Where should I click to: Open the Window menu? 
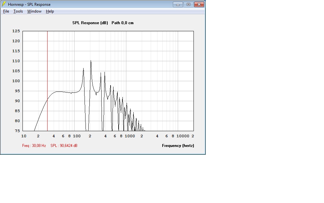(x=34, y=11)
